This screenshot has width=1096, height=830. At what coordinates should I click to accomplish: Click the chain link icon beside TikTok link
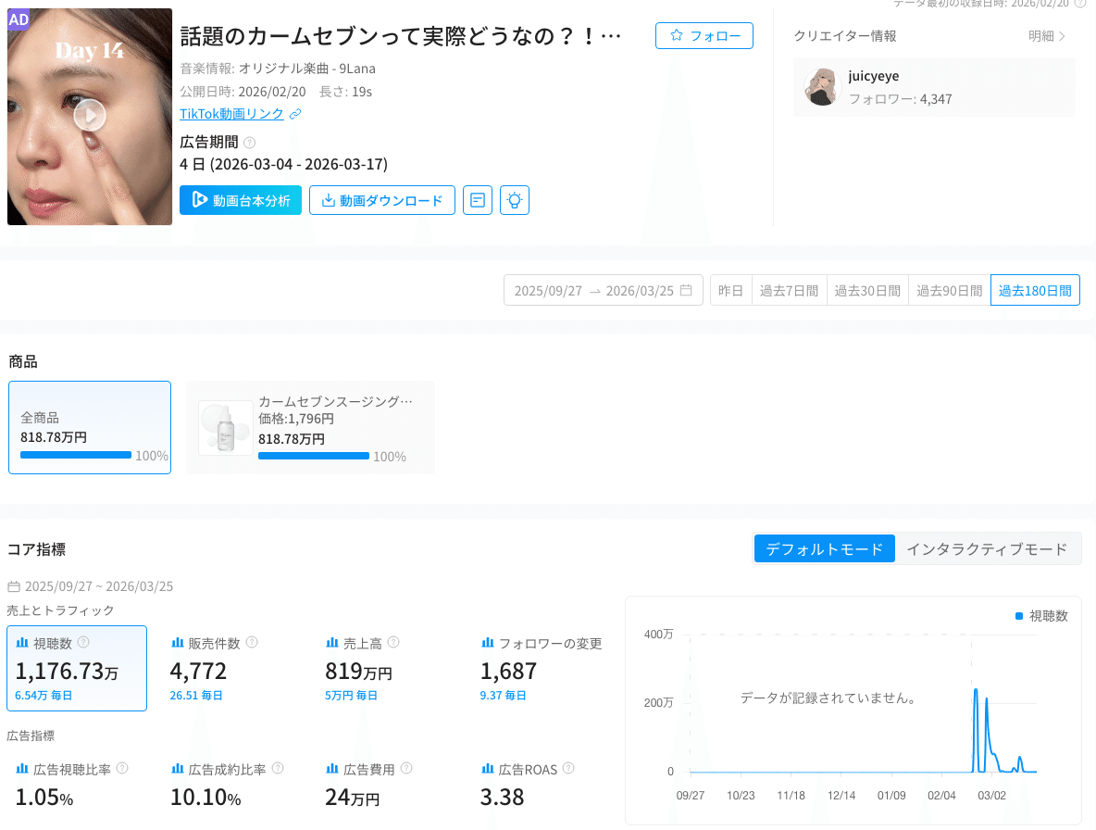[295, 114]
